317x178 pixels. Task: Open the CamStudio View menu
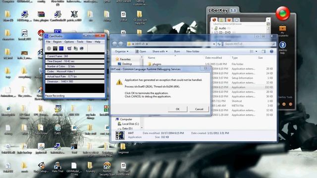coord(89,42)
